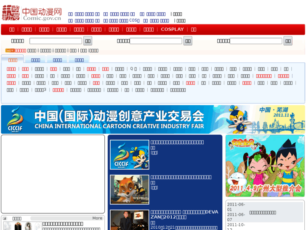Click the button beside leftmost search field
Viewport: 306px width, 230px height.
point(88,41)
